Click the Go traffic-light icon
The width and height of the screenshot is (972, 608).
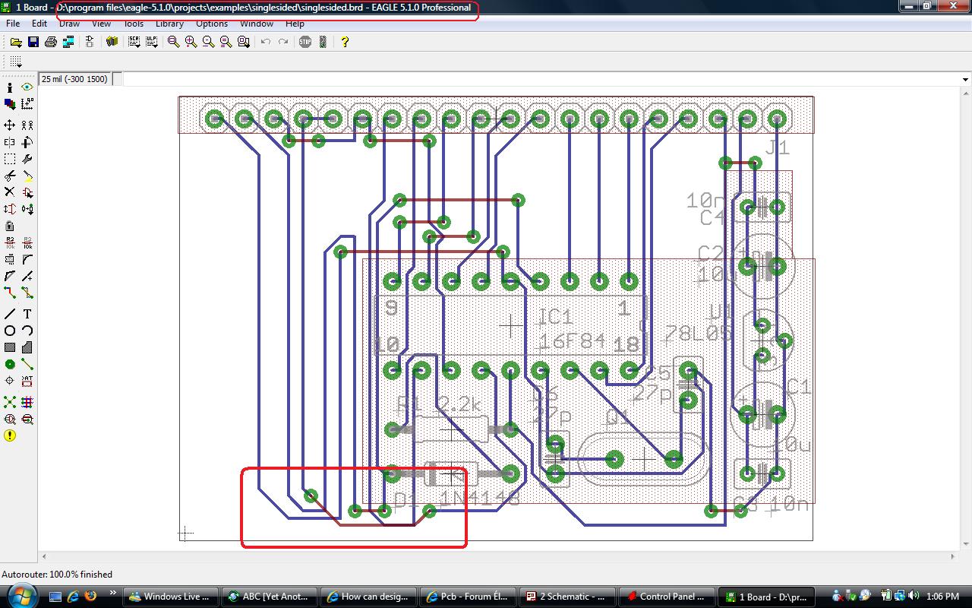[323, 42]
